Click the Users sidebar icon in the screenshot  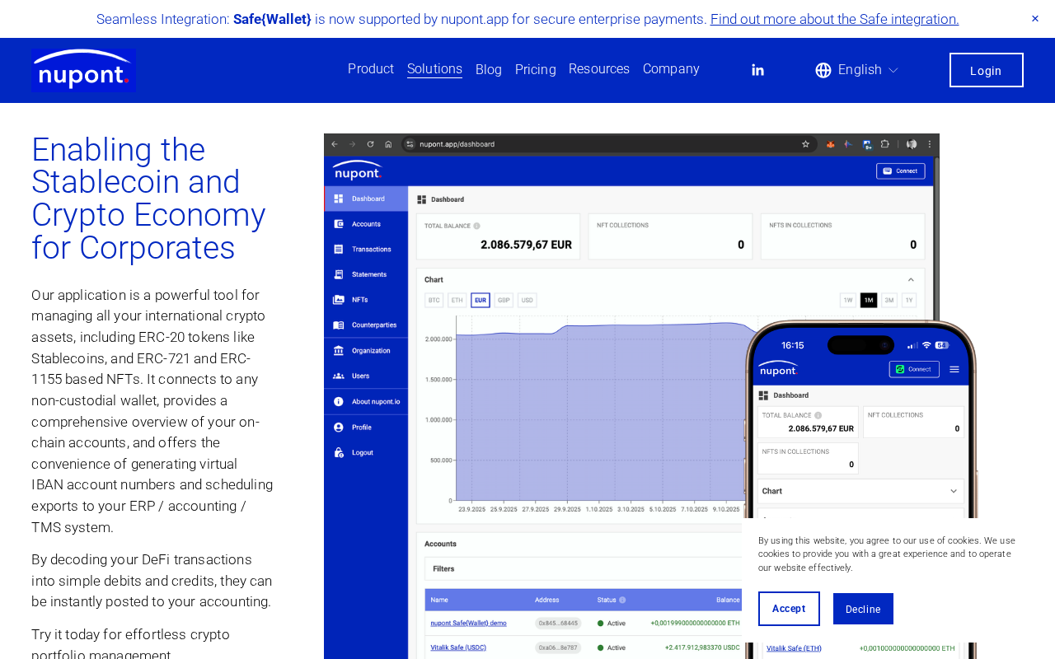(x=338, y=376)
